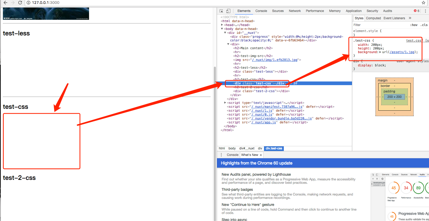Select the Styles sidebar tab
Image resolution: width=429 pixels, height=221 pixels.
point(359,18)
